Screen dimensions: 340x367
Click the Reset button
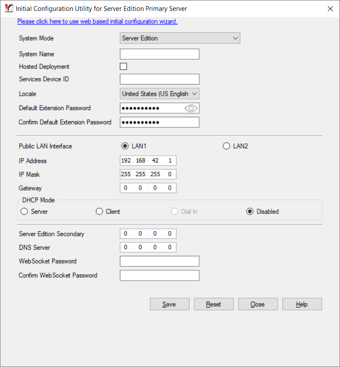214,304
